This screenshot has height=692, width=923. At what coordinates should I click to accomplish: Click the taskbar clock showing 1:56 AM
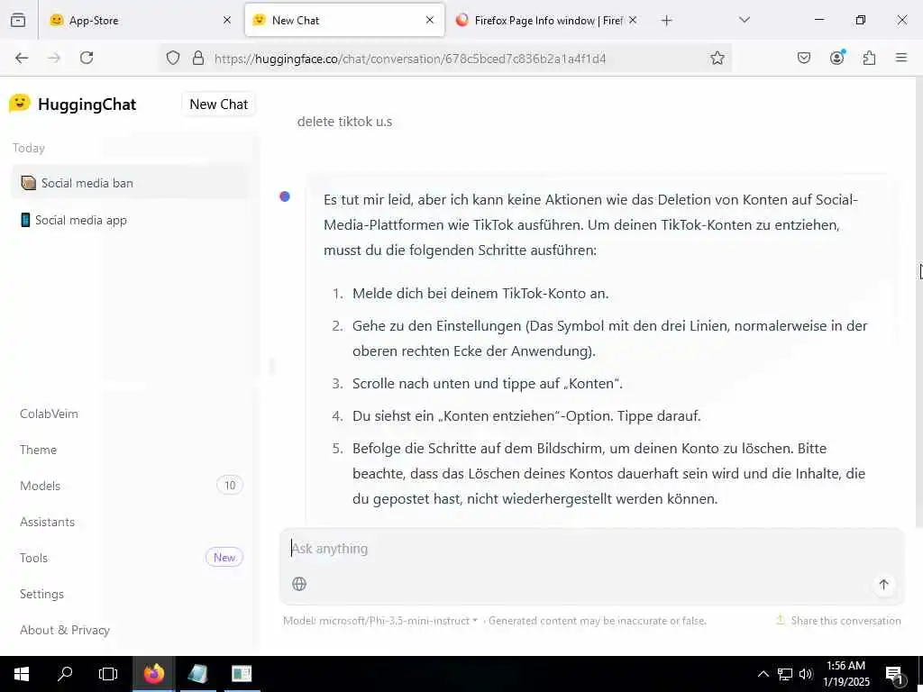pos(845,674)
